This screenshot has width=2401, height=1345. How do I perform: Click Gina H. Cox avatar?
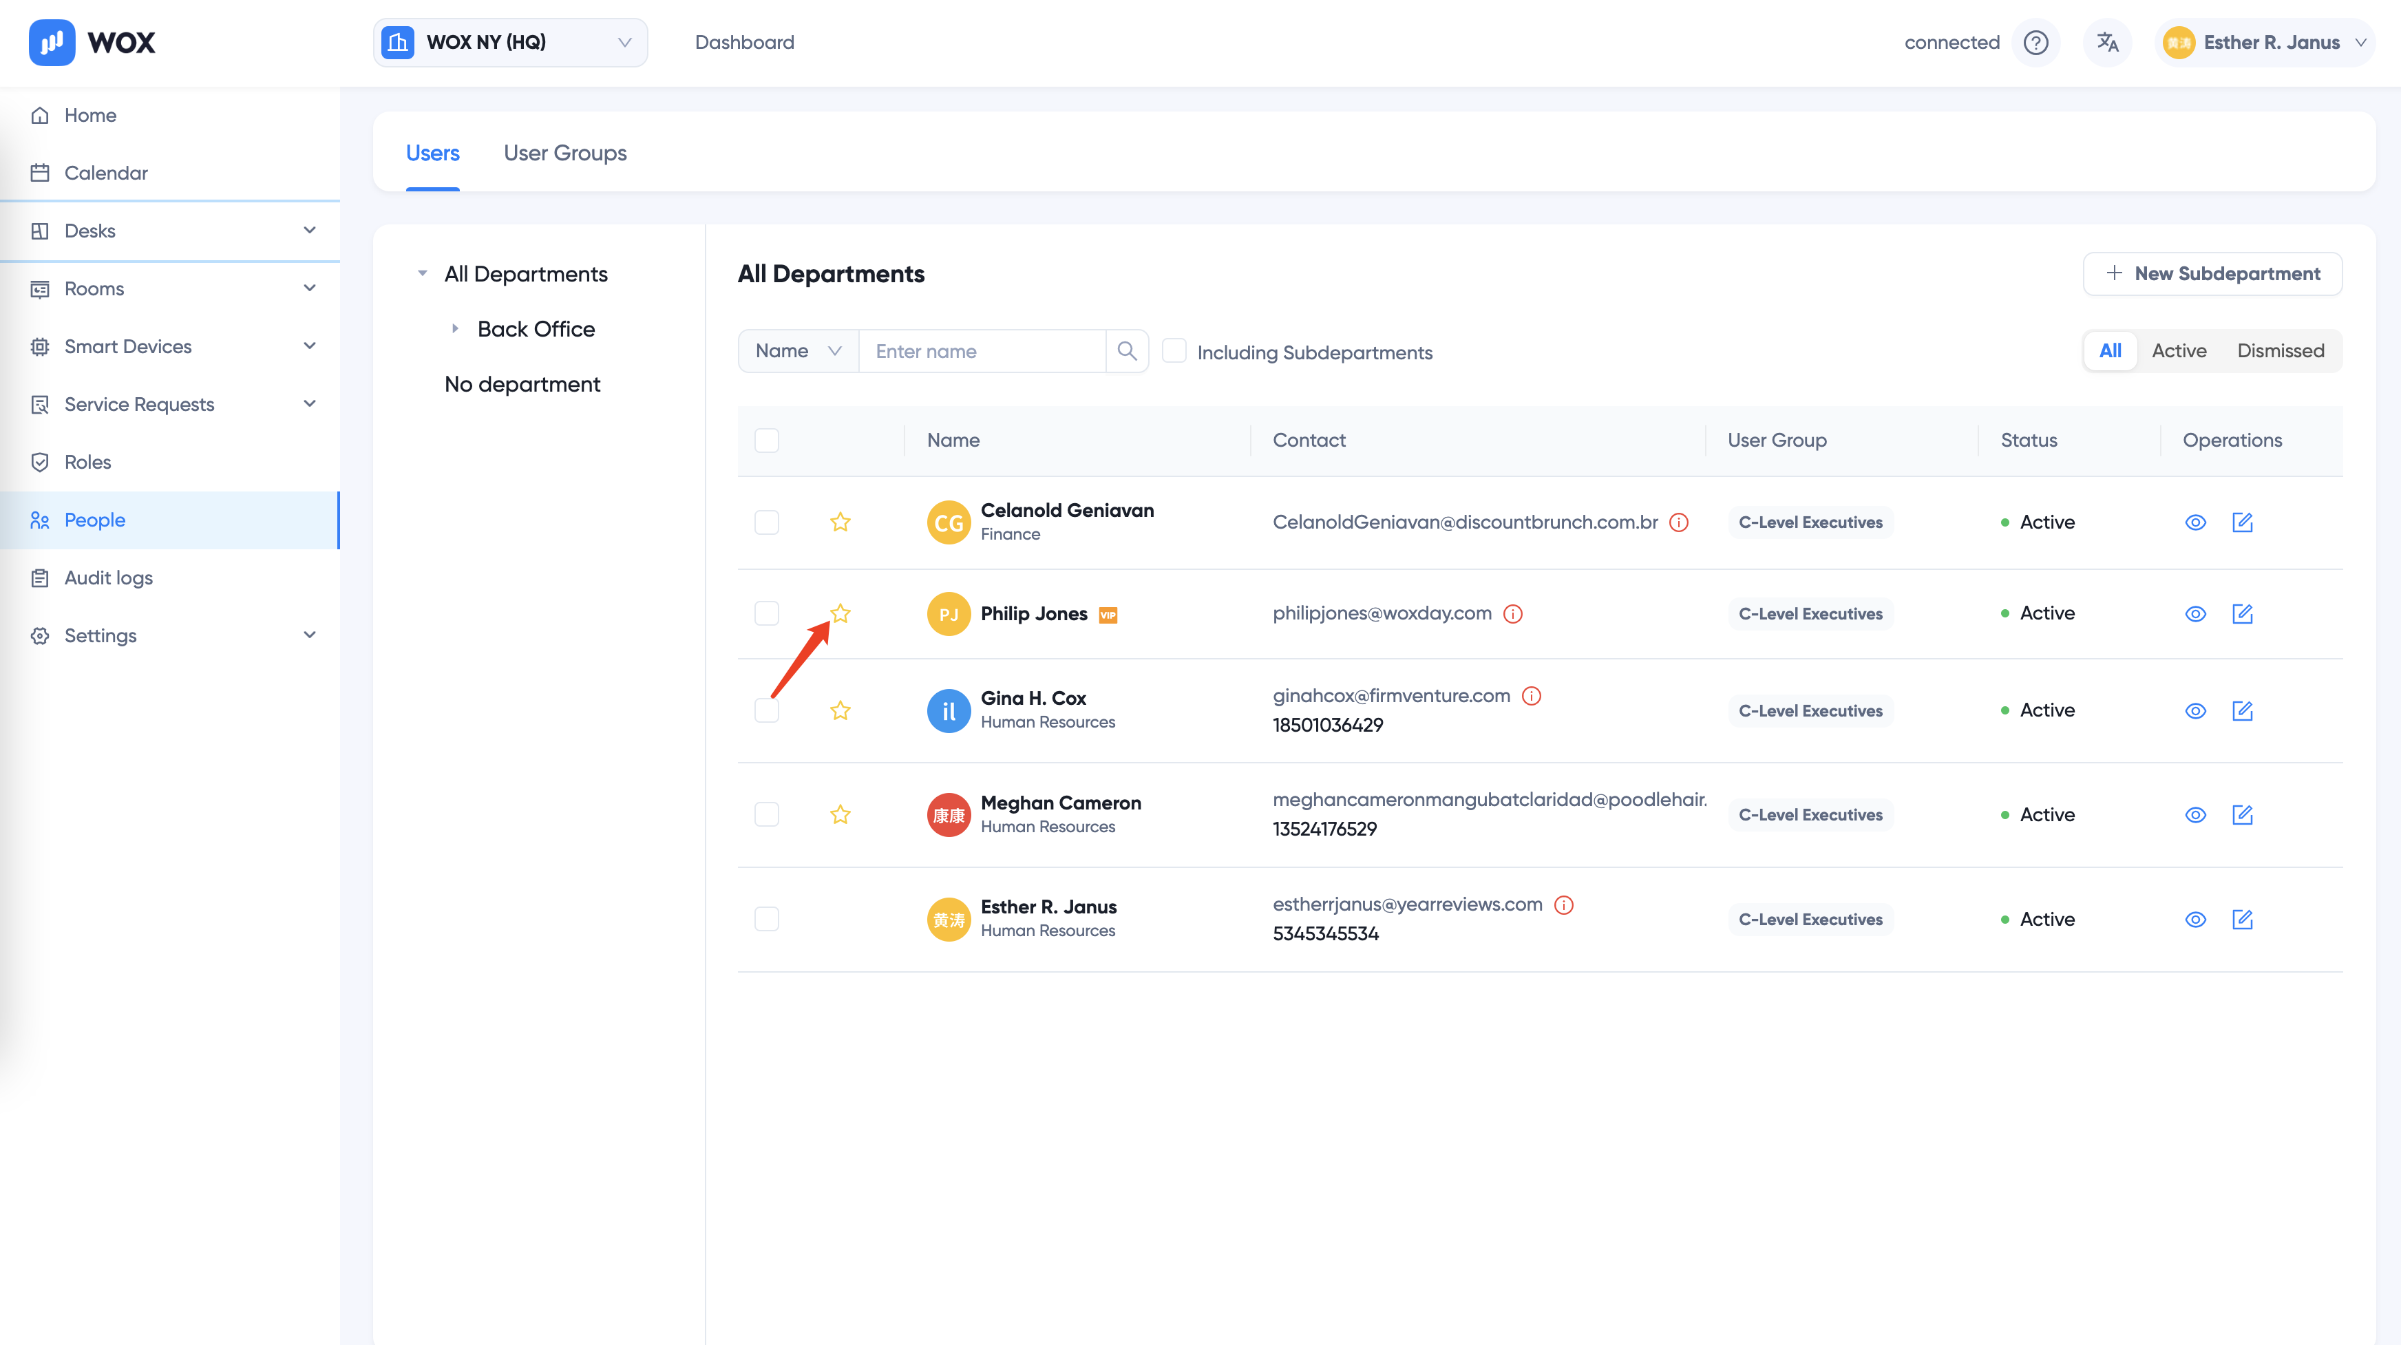949,710
